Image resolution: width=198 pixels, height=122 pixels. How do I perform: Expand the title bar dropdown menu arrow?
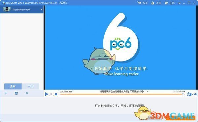click(179, 3)
